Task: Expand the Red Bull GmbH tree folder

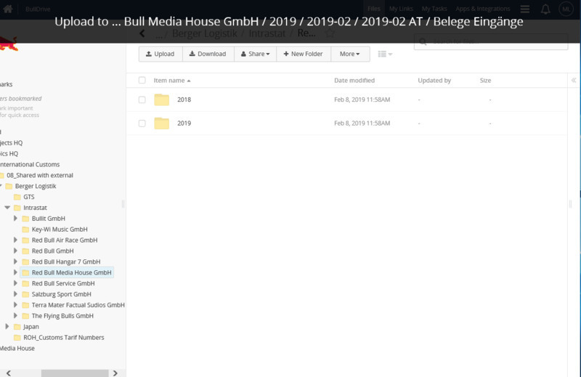Action: click(15, 251)
